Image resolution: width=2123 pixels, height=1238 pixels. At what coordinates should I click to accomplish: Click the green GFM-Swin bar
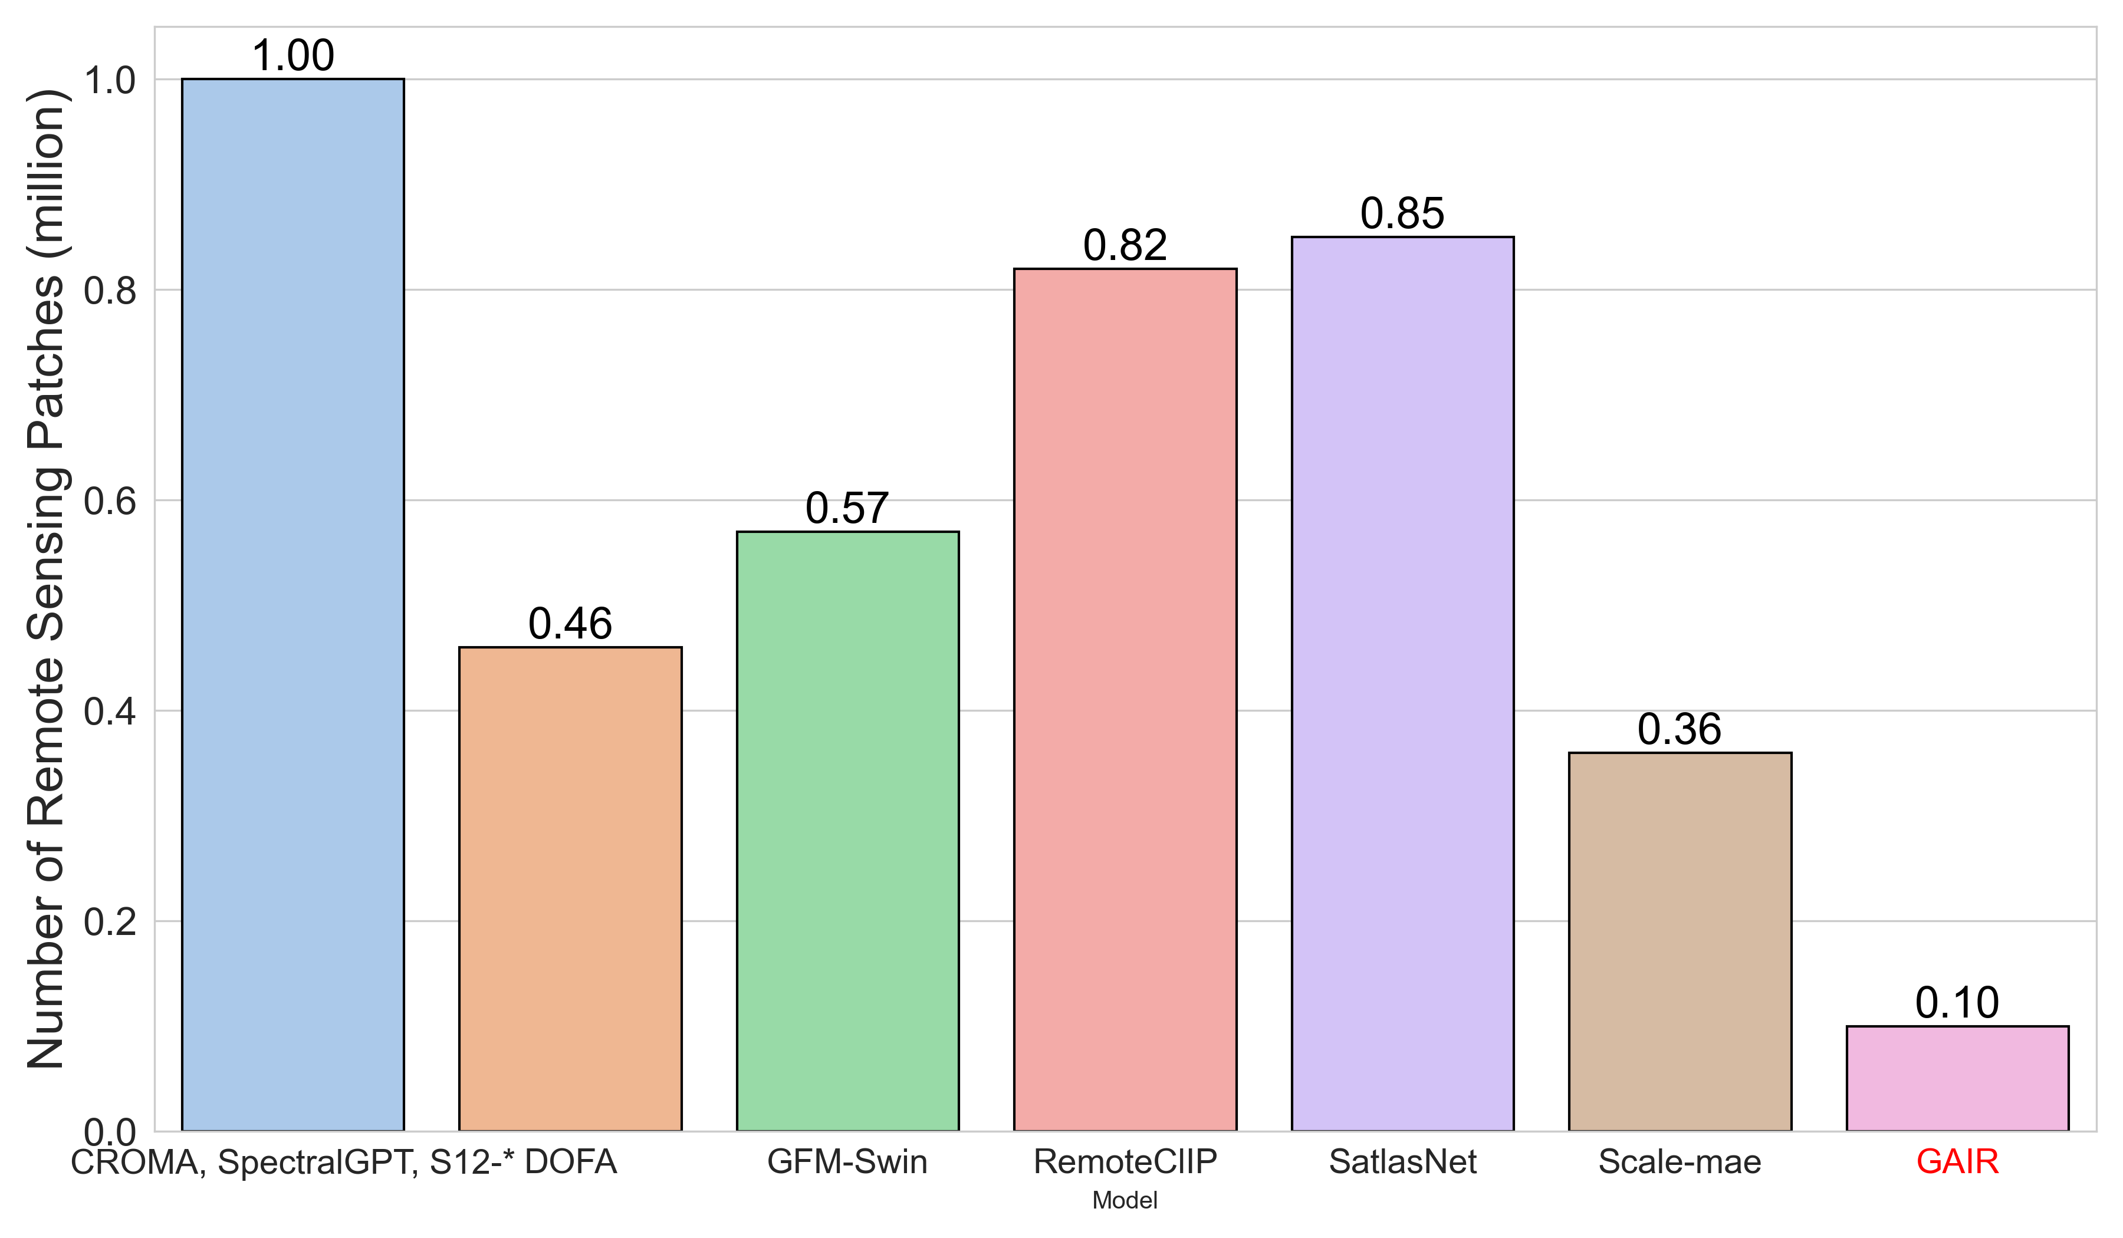(x=847, y=831)
